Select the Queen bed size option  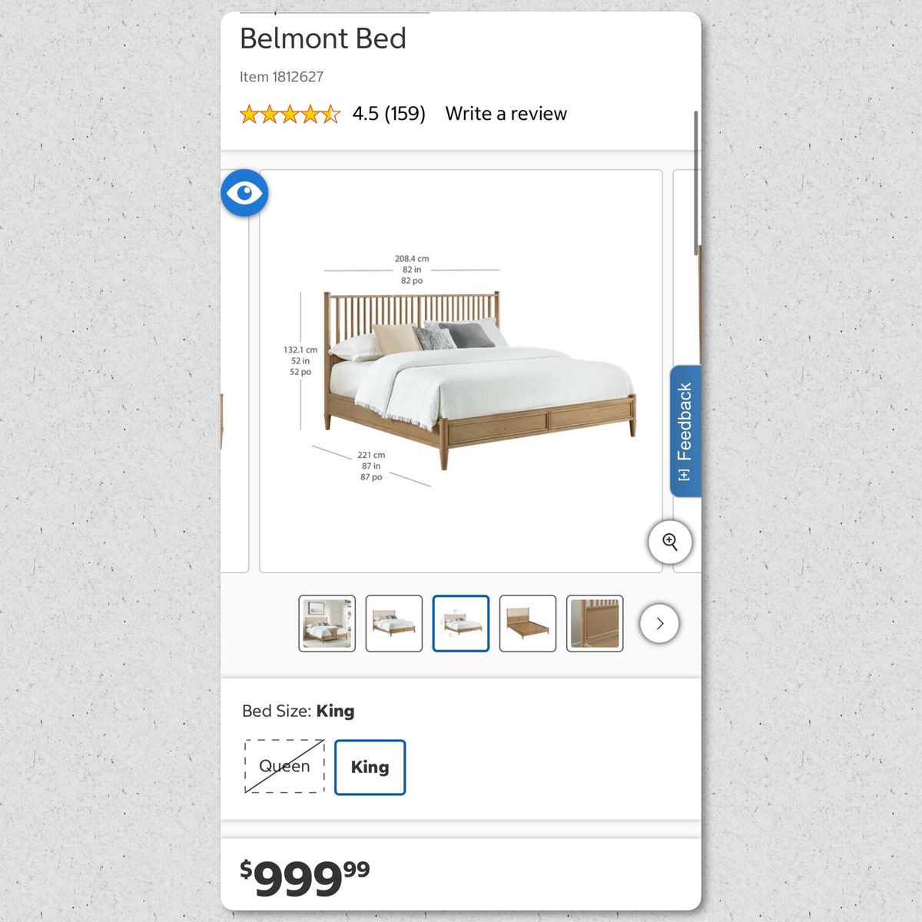pyautogui.click(x=284, y=766)
